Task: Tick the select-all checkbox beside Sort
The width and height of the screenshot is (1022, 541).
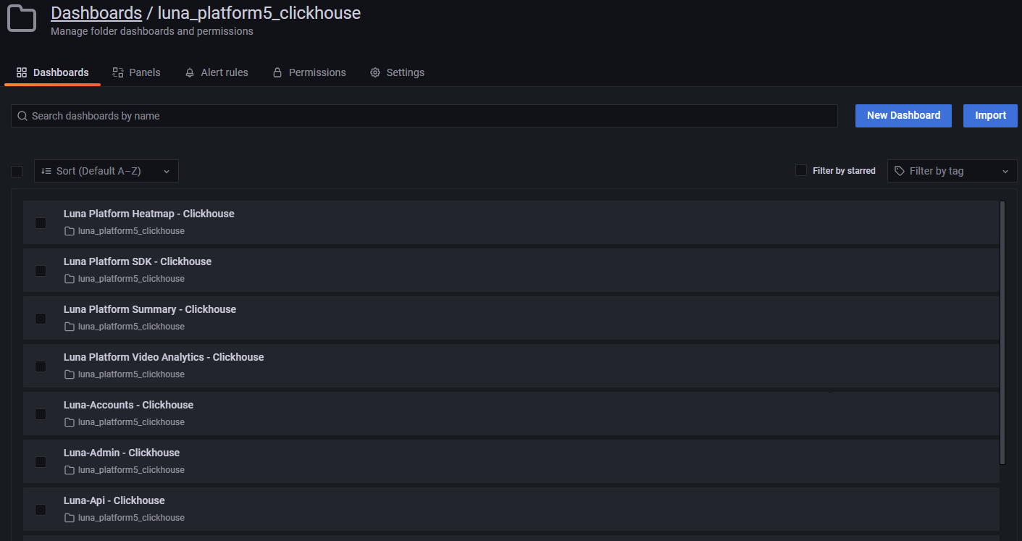Action: point(17,171)
